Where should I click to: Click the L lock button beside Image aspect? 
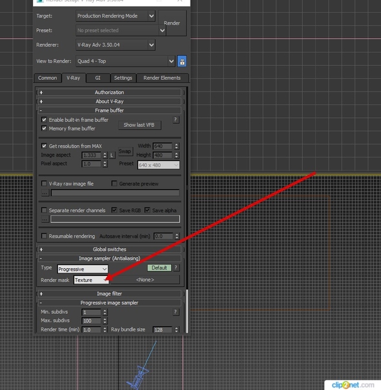(112, 155)
